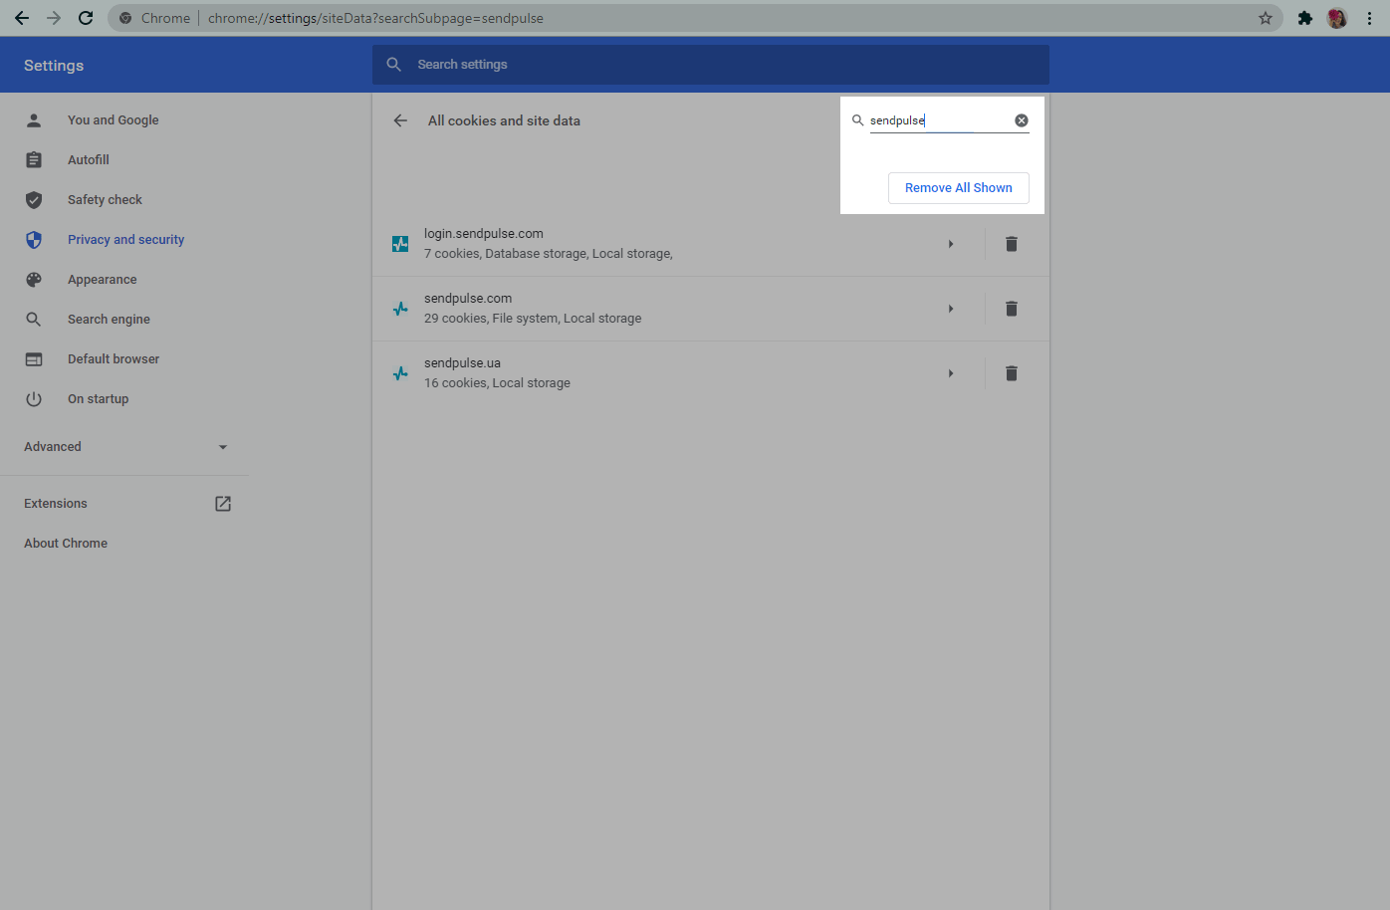
Task: Expand the Advanced settings section
Action: click(x=125, y=447)
